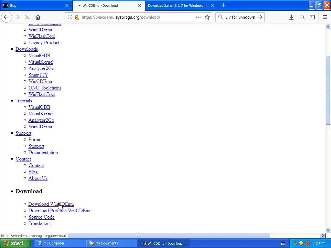Open the Source Code link
This screenshot has width=331, height=248.
coord(41,217)
